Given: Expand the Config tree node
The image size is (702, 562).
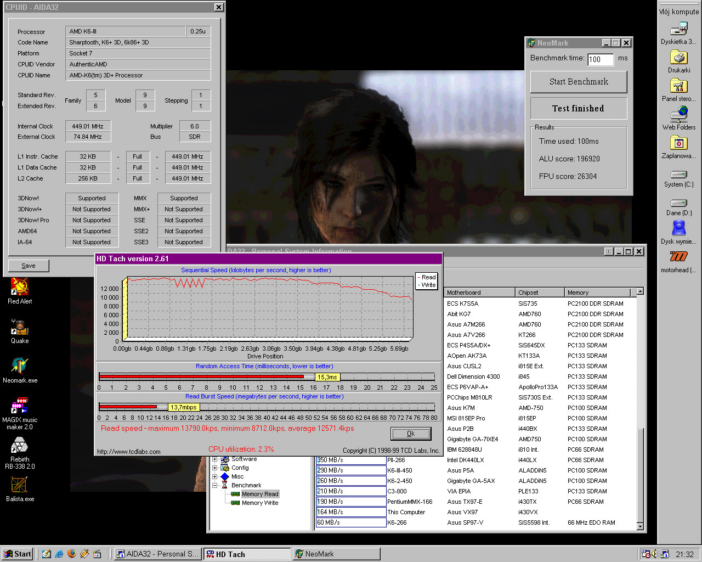Looking at the screenshot, I should [215, 468].
